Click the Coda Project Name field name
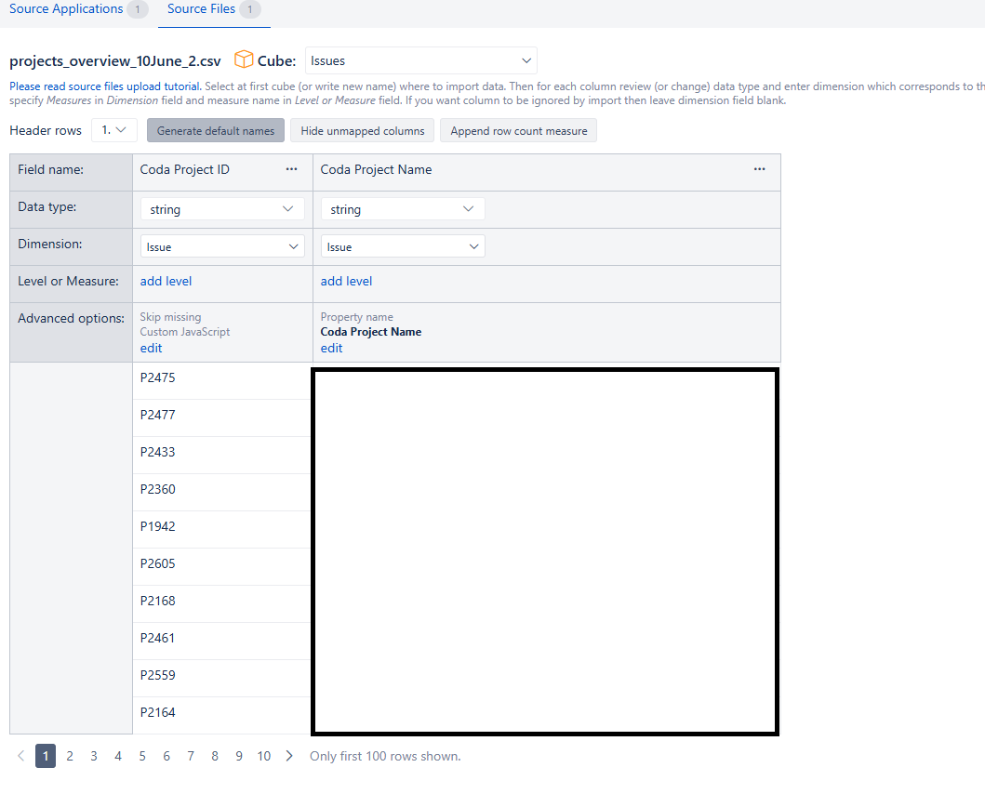 [x=377, y=169]
